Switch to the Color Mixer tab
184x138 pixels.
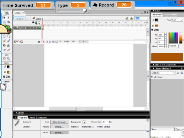tap(156, 15)
